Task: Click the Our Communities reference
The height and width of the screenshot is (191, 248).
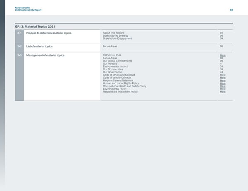Action: (x=113, y=69)
